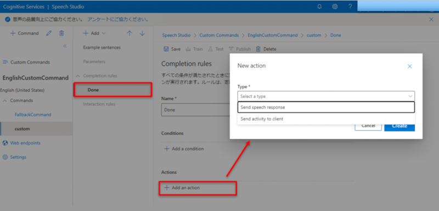439x211 pixels.
Task: Close the New action dialog
Action: click(x=409, y=66)
